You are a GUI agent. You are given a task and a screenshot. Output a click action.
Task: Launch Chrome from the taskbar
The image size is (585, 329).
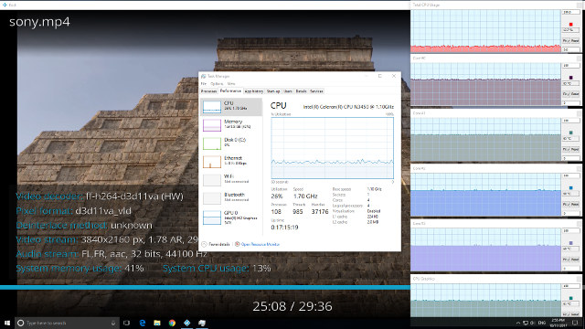point(172,323)
